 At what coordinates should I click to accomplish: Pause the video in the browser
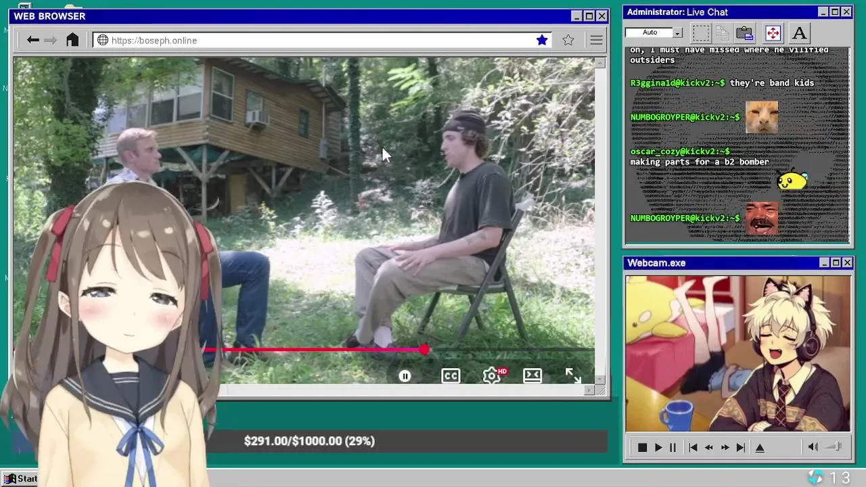(405, 376)
